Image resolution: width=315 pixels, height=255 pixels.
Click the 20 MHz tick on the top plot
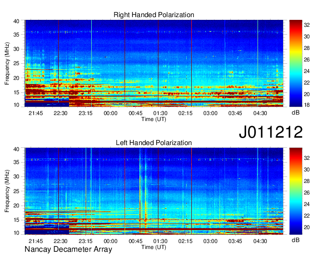(16, 78)
